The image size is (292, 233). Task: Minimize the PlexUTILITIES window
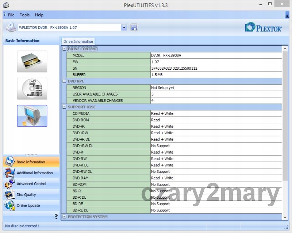pyautogui.click(x=261, y=4)
